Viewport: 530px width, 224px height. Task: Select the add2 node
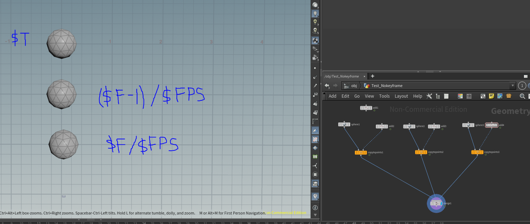coord(382,126)
